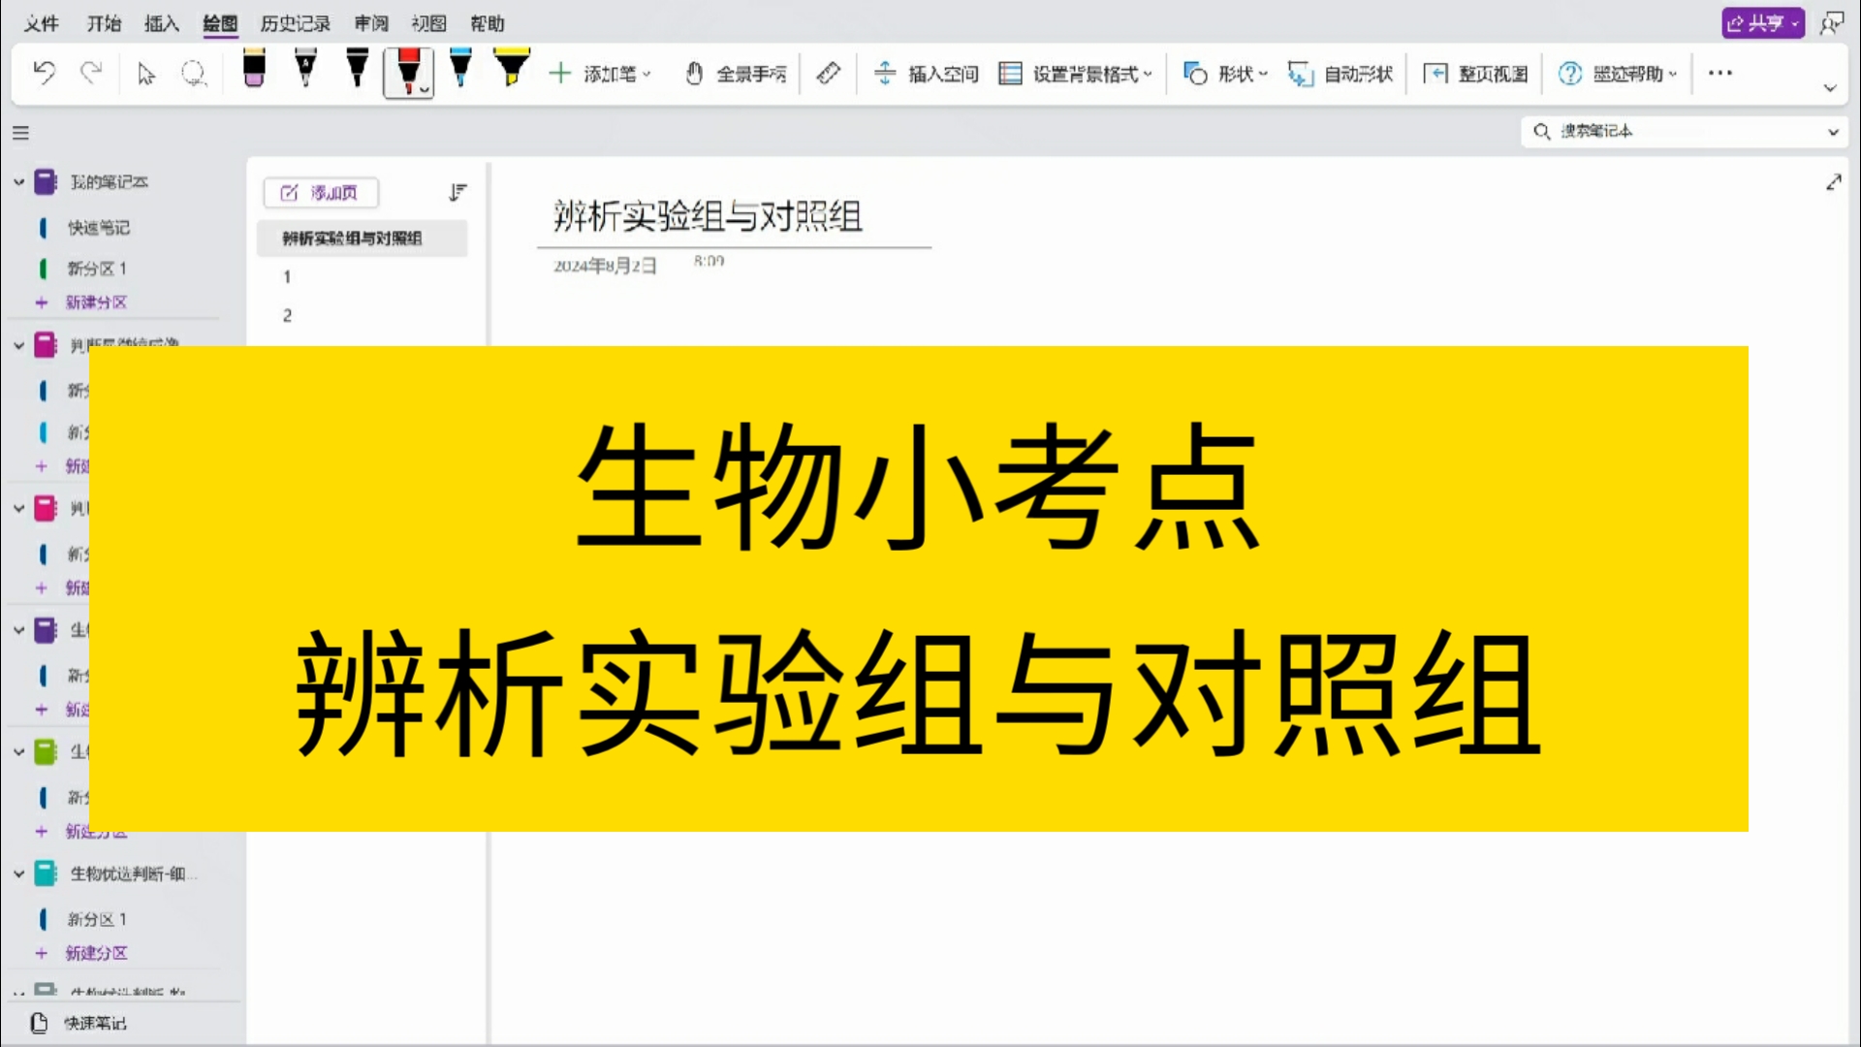The height and width of the screenshot is (1047, 1861).
Task: Open 形状 shapes dropdown
Action: (1225, 74)
